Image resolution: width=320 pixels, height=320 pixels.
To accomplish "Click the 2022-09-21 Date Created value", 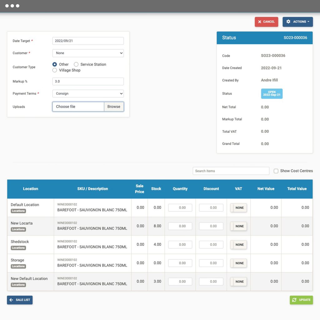I will (x=271, y=68).
